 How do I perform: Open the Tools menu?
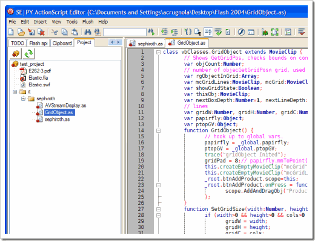(72, 22)
